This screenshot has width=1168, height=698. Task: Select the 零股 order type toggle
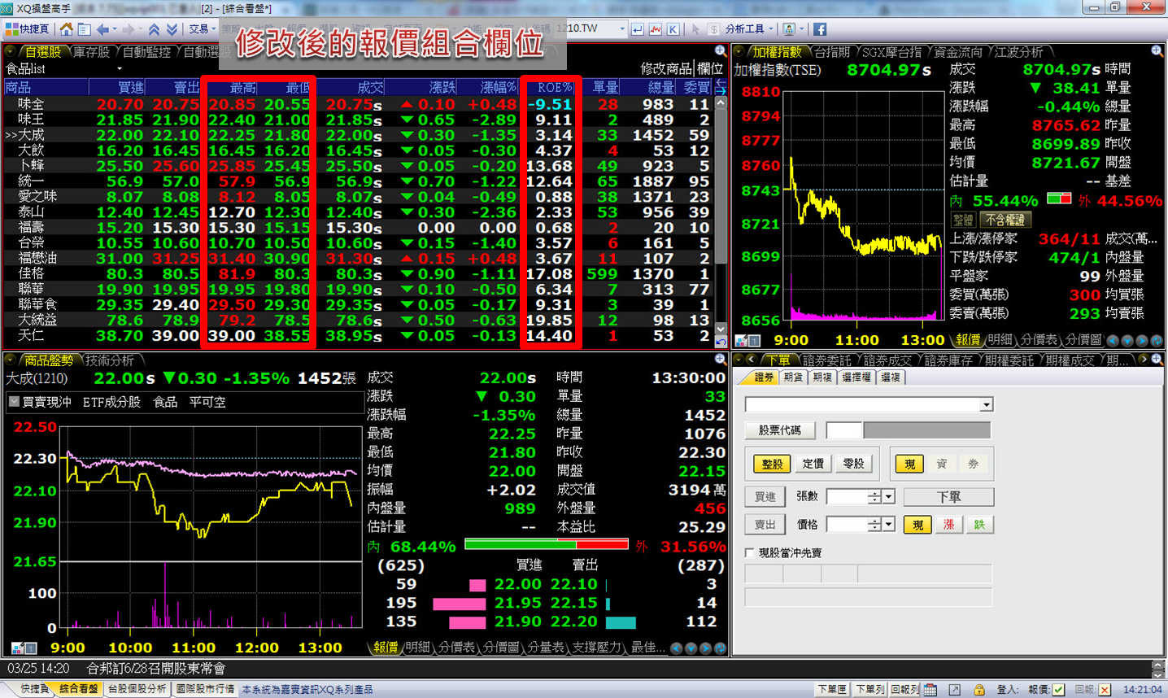853,464
